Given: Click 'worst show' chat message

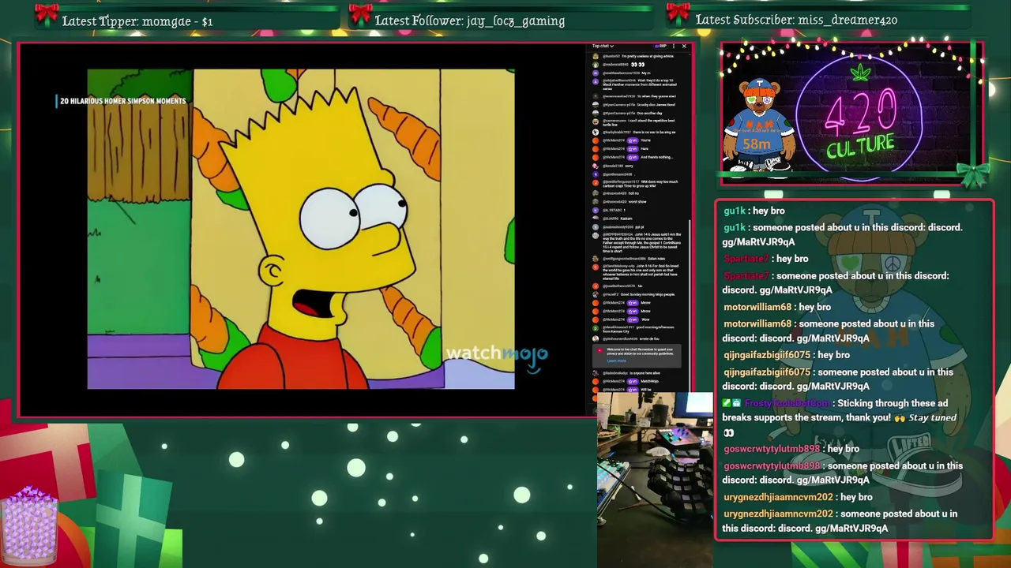Looking at the screenshot, I should (x=637, y=202).
